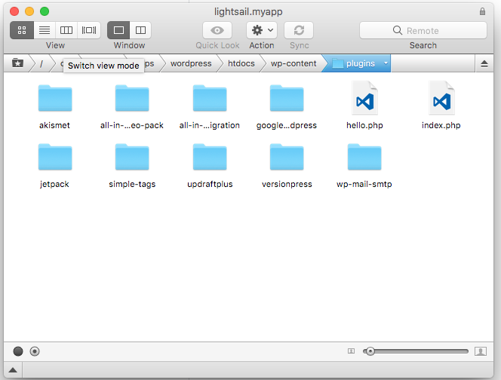Open the plugins path dropdown arrow
This screenshot has height=380, width=501.
click(386, 63)
